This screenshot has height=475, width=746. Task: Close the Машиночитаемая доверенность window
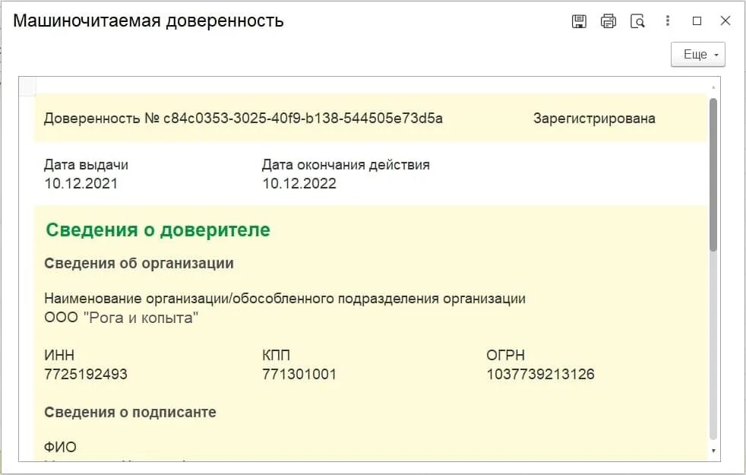pyautogui.click(x=725, y=21)
